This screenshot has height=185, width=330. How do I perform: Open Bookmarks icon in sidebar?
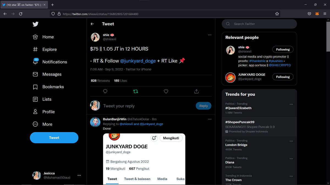coord(35,87)
